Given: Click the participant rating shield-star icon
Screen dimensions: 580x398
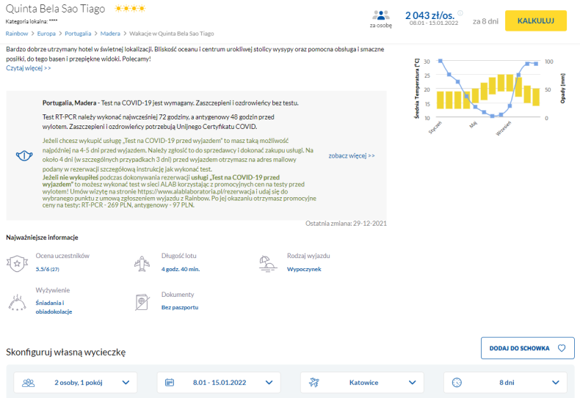Looking at the screenshot, I should click(x=17, y=263).
